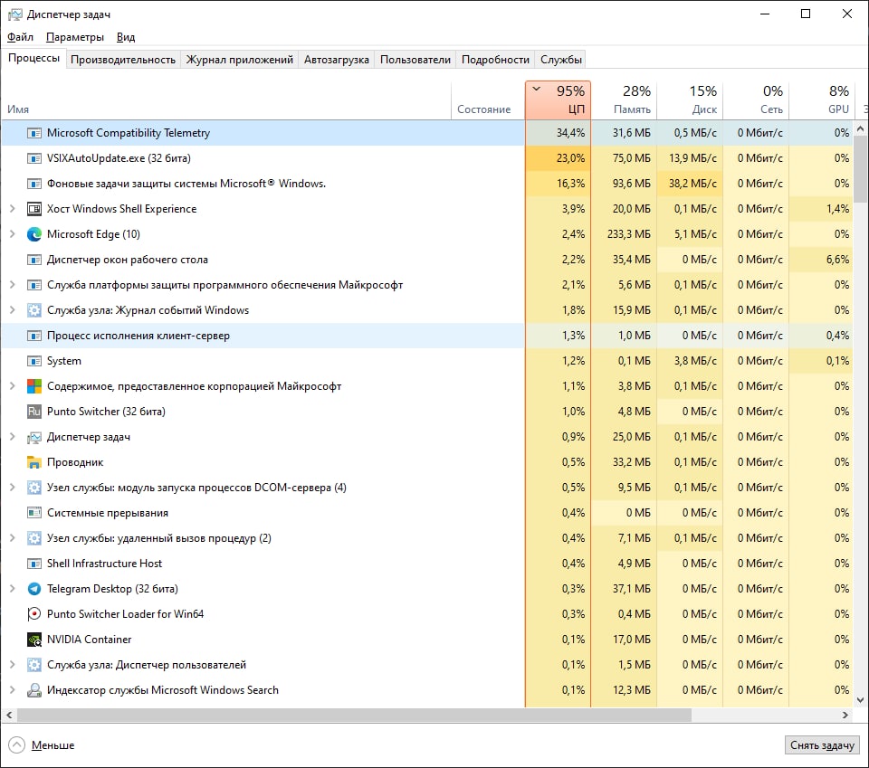Click the Системные прерывания icon

tap(34, 513)
